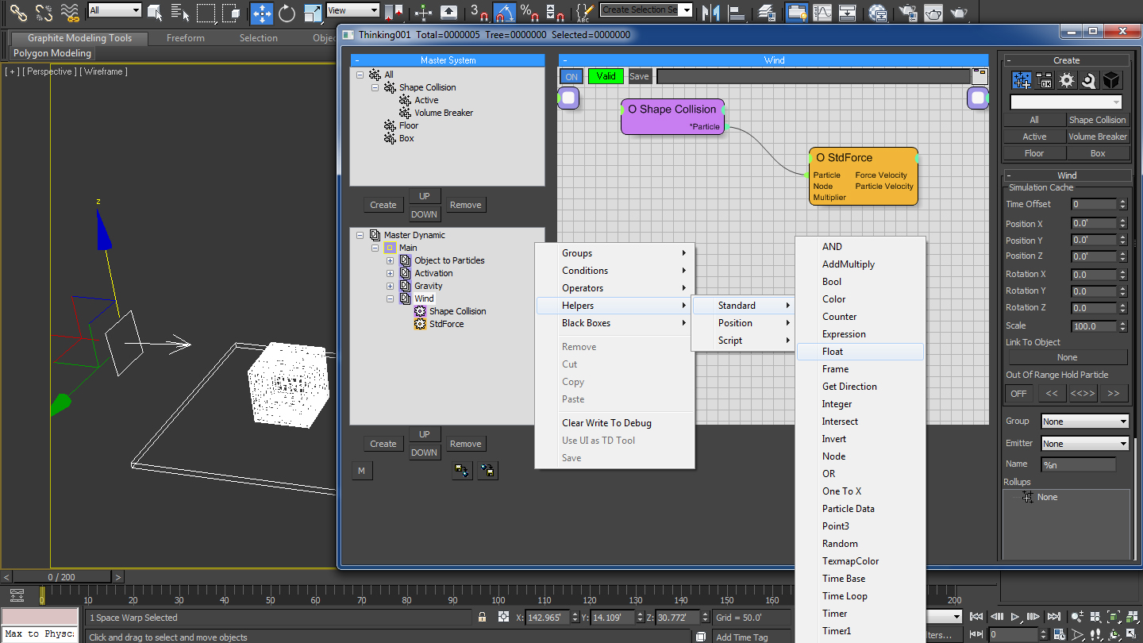
Task: Toggle Out Of Range Hold Particle OFF button
Action: pos(1018,394)
